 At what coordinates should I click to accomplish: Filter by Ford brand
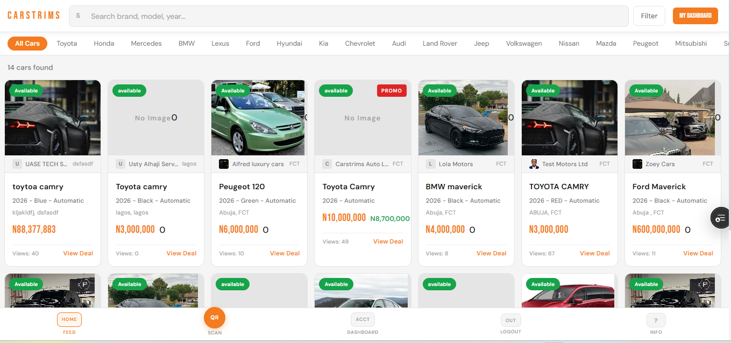tap(253, 44)
